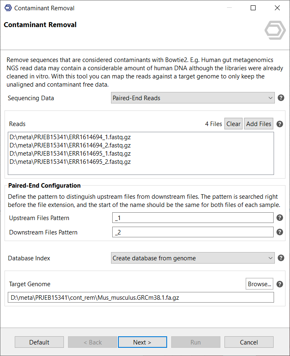This screenshot has height=356, width=290.
Task: Click help icon for Downstream Files Pattern
Action: (x=280, y=232)
